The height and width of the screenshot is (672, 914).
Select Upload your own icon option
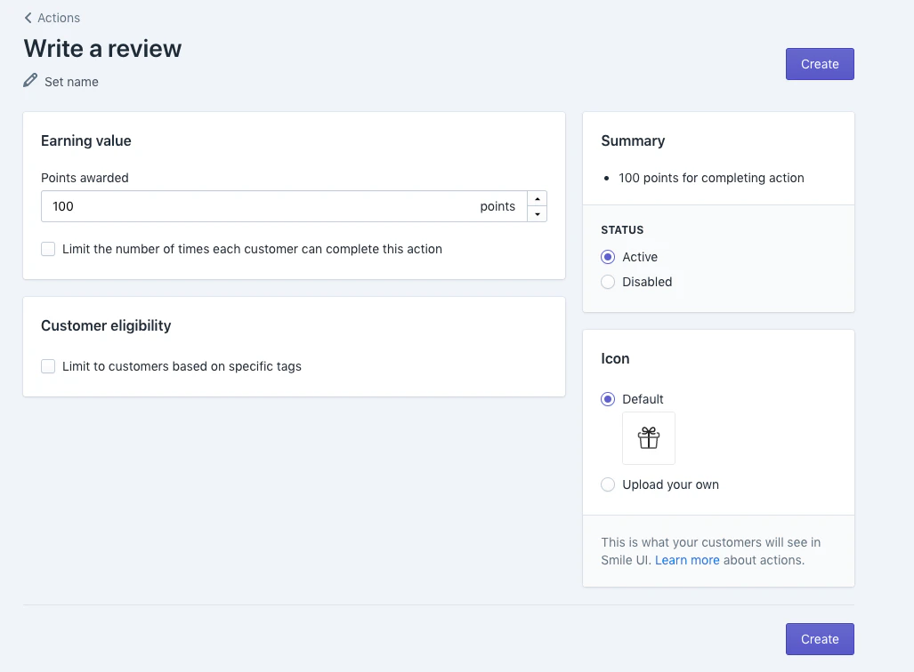608,484
